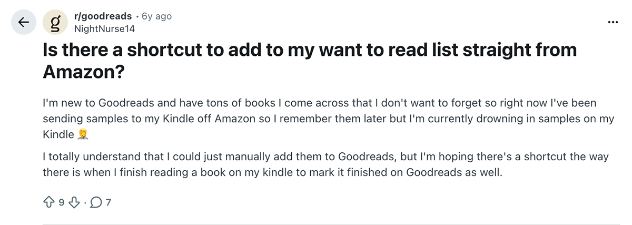Open NightNurse14's user profile

click(105, 28)
